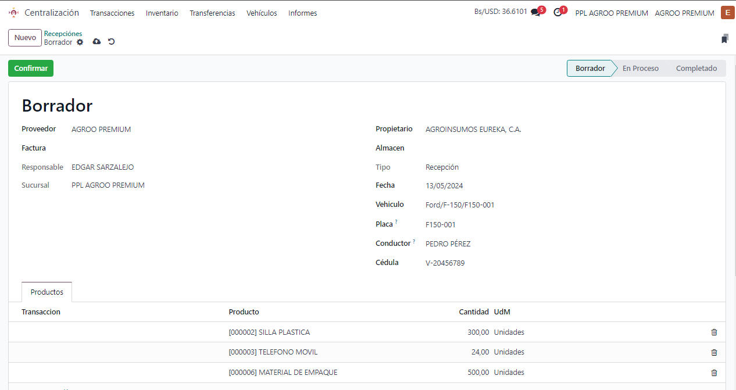Image resolution: width=736 pixels, height=390 pixels.
Task: Click the cloud save icon
Action: pos(97,42)
